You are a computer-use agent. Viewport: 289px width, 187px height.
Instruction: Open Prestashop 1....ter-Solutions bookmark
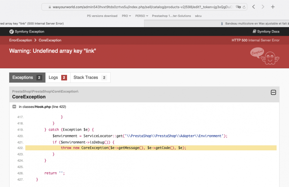(x=171, y=16)
